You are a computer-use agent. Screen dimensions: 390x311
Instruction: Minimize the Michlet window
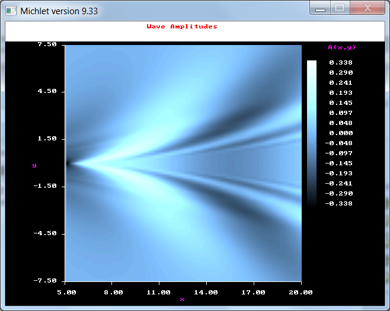tap(321, 9)
